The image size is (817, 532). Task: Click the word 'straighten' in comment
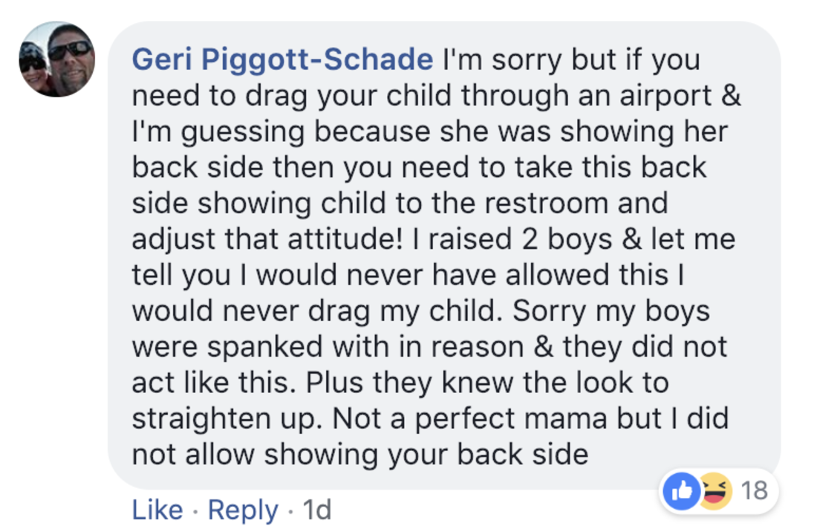coord(201,419)
